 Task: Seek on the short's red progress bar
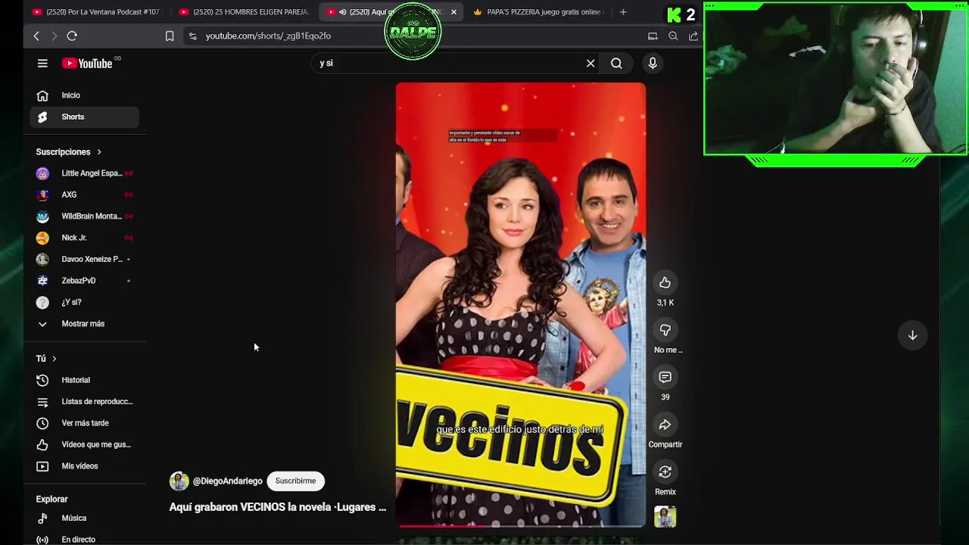click(x=522, y=525)
